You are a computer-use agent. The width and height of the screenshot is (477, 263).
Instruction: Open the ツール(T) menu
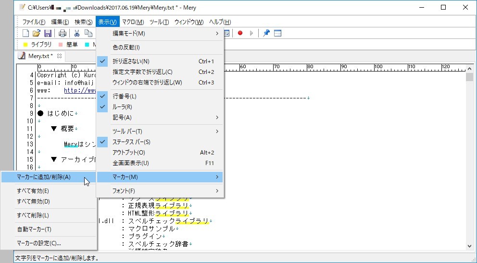(159, 22)
